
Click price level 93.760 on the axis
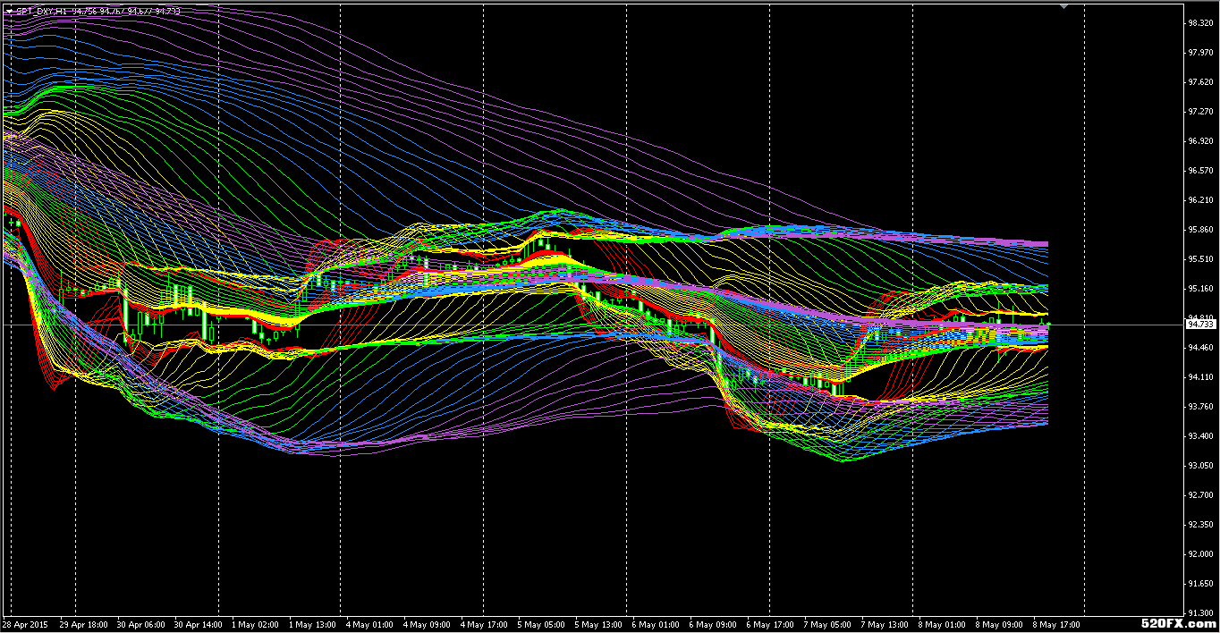point(1201,407)
